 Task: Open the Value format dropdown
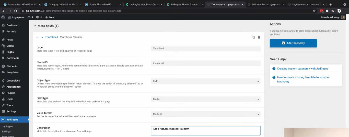tap(205, 114)
